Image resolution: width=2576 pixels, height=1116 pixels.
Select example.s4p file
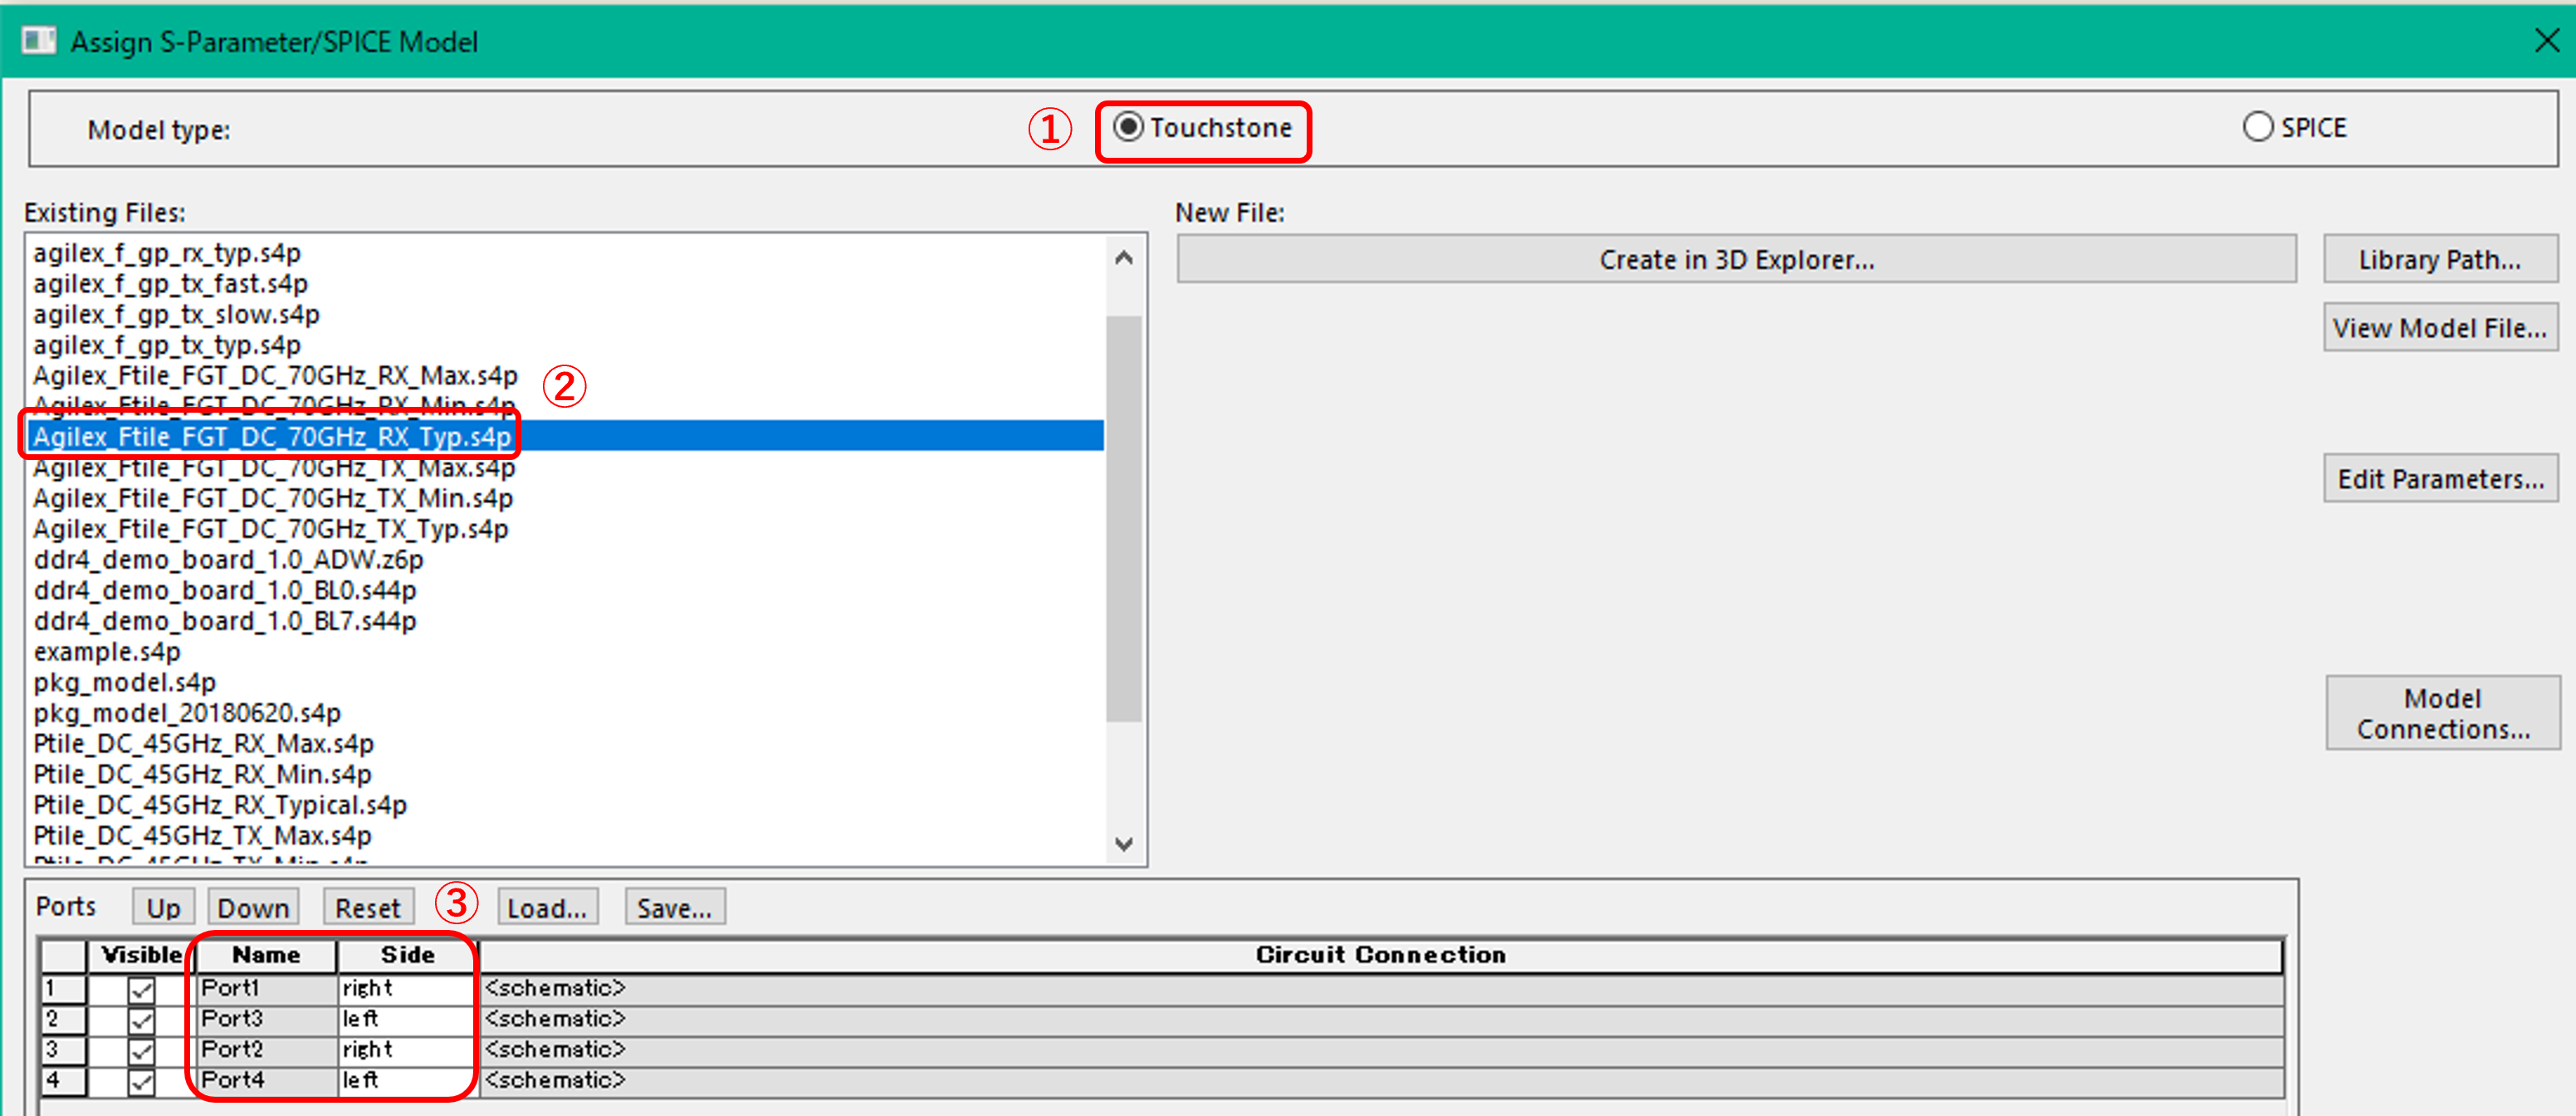(x=107, y=652)
